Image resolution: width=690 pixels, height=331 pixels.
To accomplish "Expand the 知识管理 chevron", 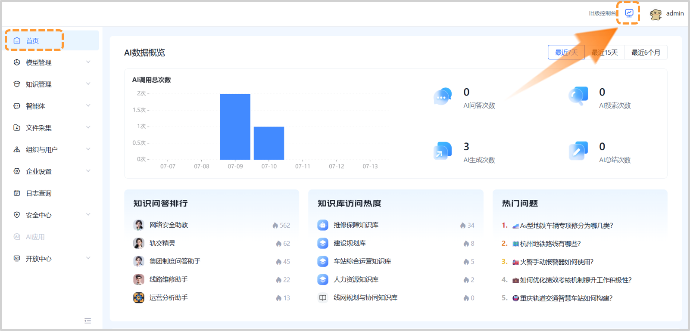I will point(88,84).
